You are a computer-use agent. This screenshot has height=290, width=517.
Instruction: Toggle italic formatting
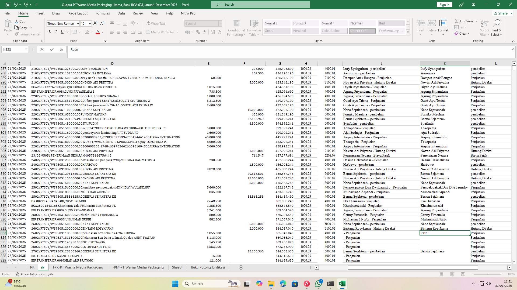(x=56, y=32)
